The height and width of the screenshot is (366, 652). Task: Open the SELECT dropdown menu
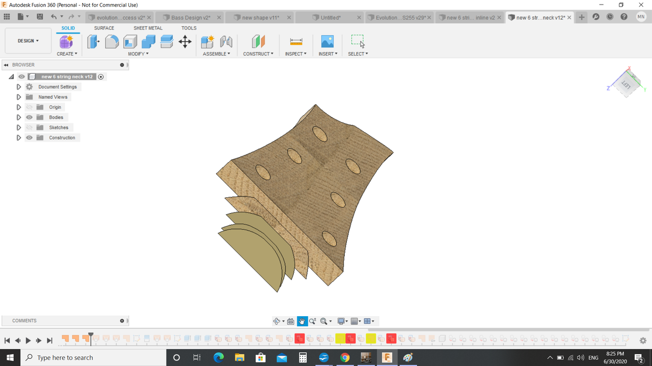[x=358, y=54]
